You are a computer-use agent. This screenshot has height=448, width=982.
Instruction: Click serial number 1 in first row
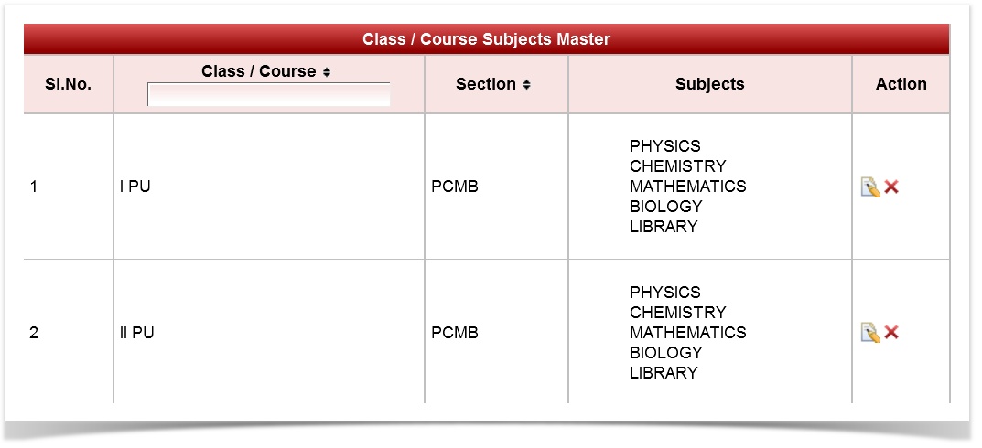35,187
